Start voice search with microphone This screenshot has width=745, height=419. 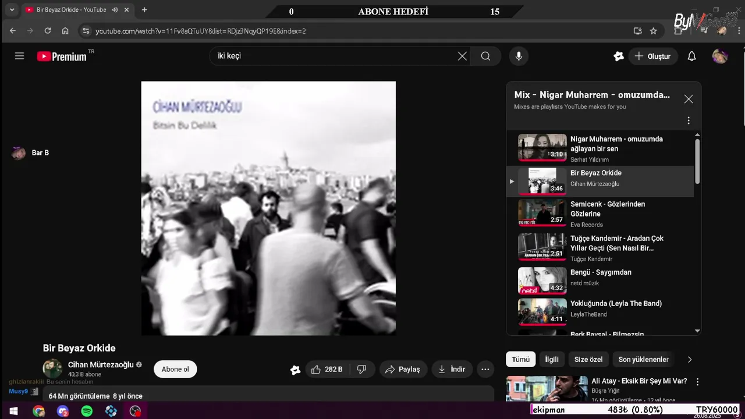coord(519,56)
